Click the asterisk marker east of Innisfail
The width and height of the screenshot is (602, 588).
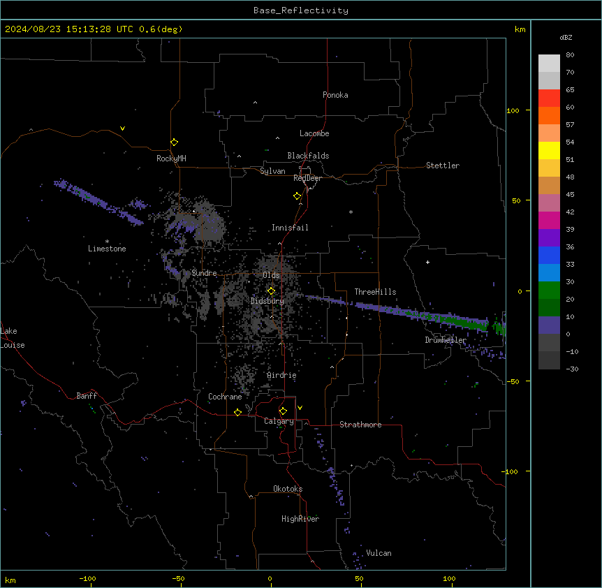click(x=351, y=212)
